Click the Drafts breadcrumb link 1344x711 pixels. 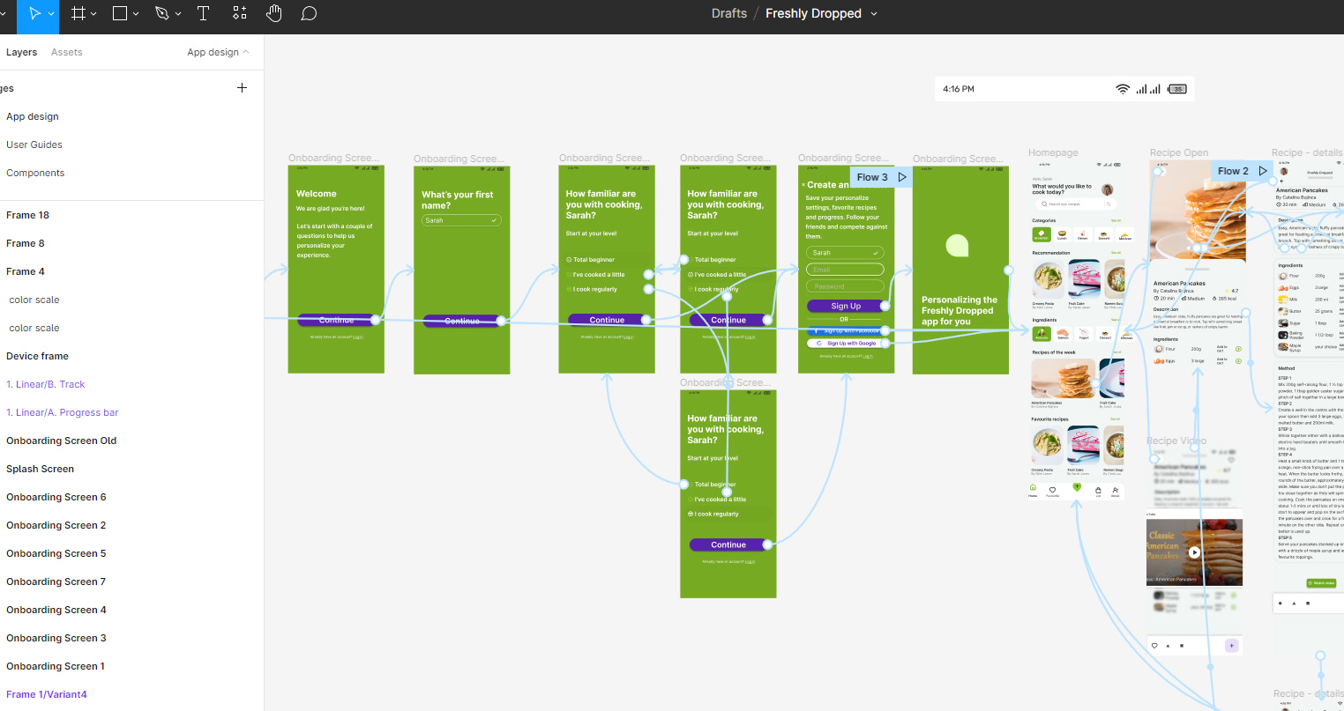(x=728, y=13)
